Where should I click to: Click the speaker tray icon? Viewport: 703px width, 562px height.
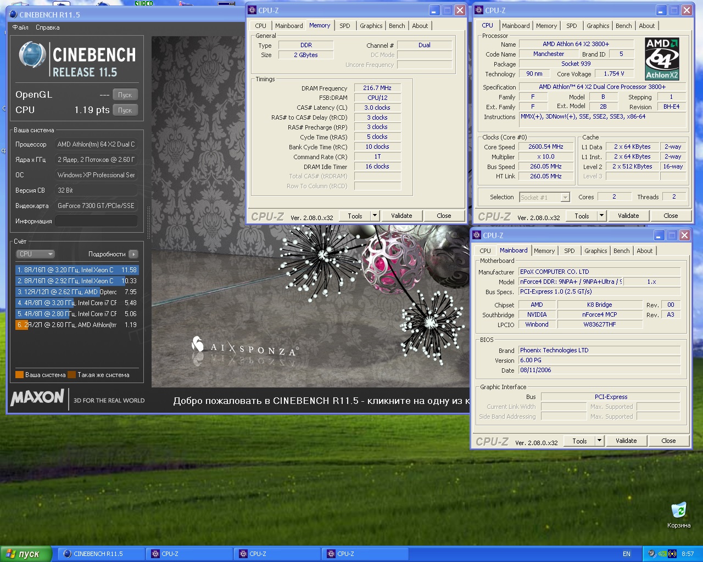pos(652,554)
